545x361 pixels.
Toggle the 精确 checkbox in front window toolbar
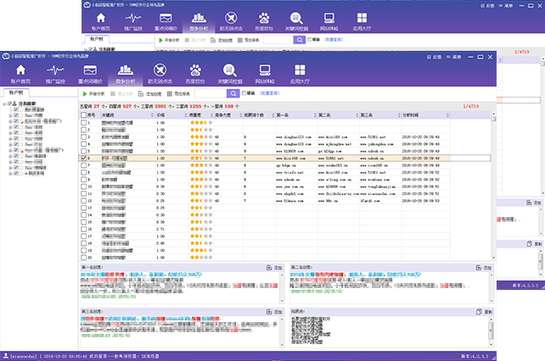coord(244,92)
